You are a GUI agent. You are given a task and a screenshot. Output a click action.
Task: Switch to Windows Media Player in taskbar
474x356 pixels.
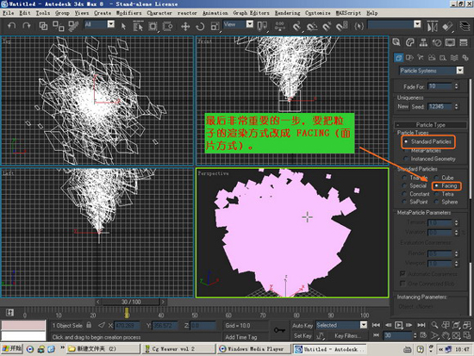pos(253,349)
